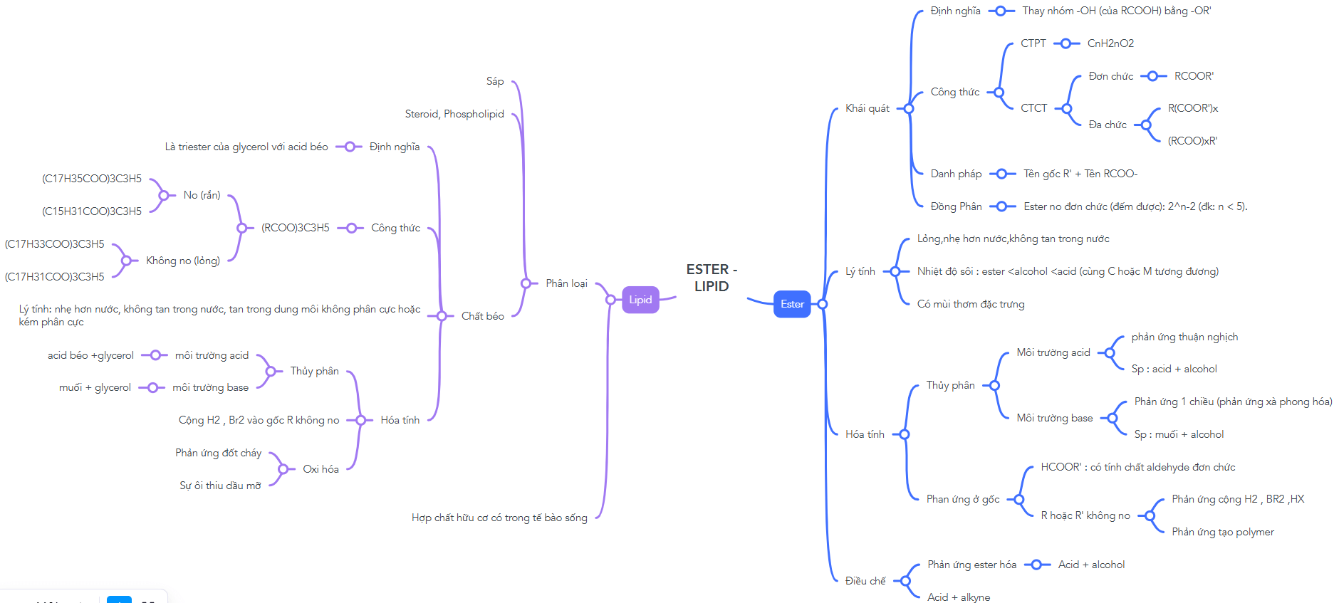Select the (RCOO)xR' node
The height and width of the screenshot is (603, 1334).
point(1192,141)
